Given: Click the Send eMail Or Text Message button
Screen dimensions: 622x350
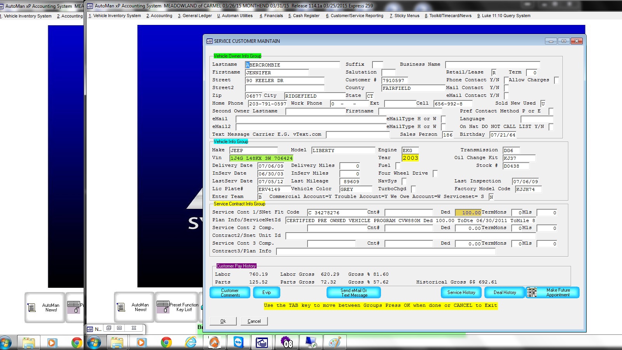Looking at the screenshot, I should tap(353, 293).
